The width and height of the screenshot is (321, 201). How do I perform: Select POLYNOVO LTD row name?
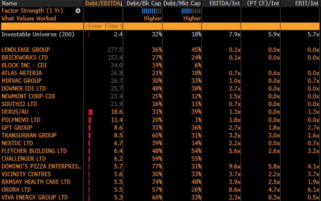coord(21,120)
